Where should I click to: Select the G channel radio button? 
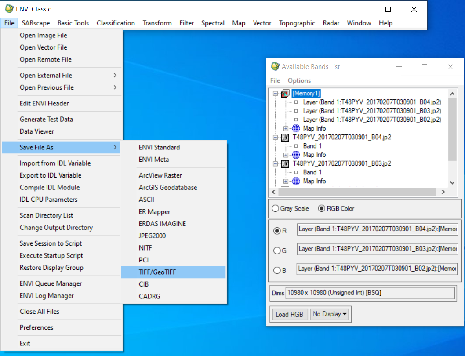(x=277, y=251)
